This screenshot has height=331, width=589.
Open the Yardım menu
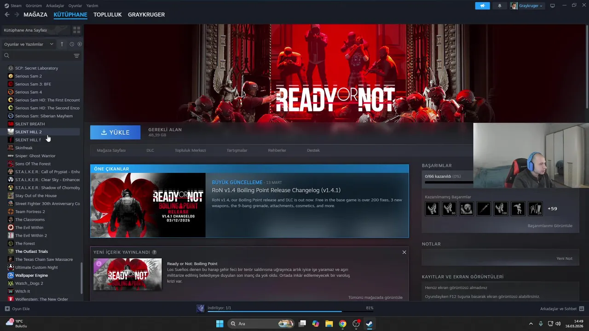point(92,6)
